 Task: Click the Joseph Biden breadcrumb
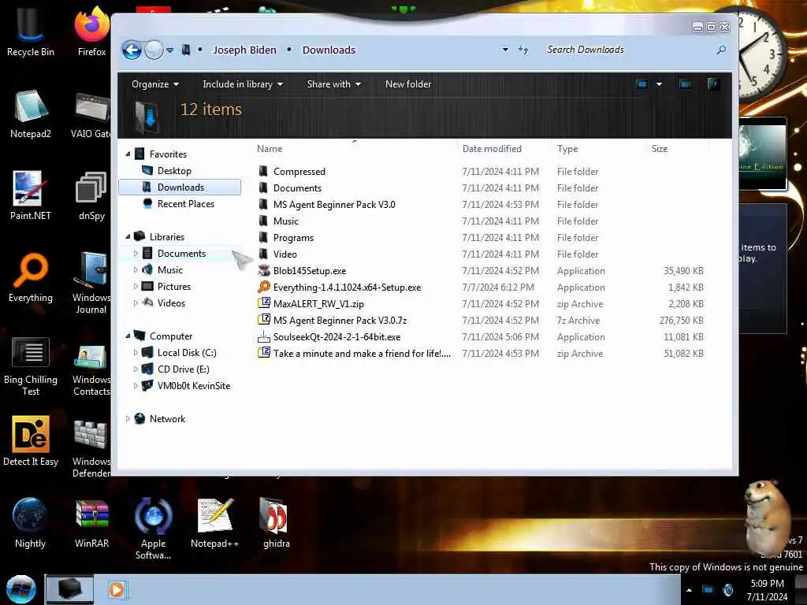(244, 50)
